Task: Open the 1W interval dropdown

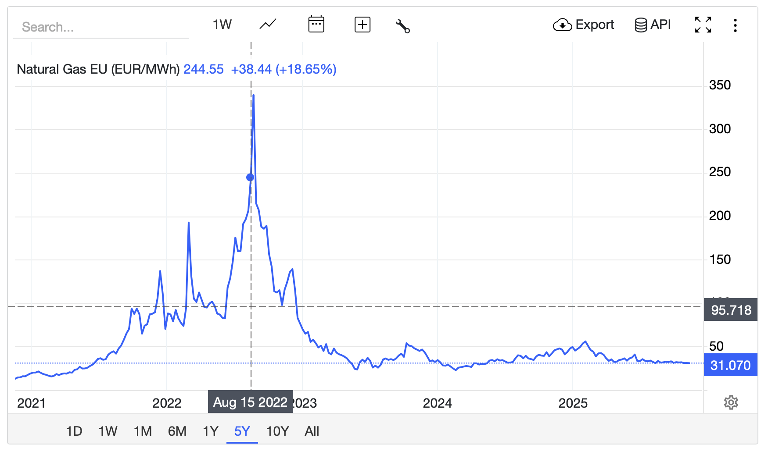Action: tap(222, 25)
